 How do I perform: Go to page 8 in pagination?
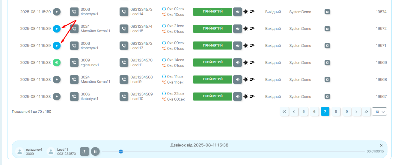336,112
